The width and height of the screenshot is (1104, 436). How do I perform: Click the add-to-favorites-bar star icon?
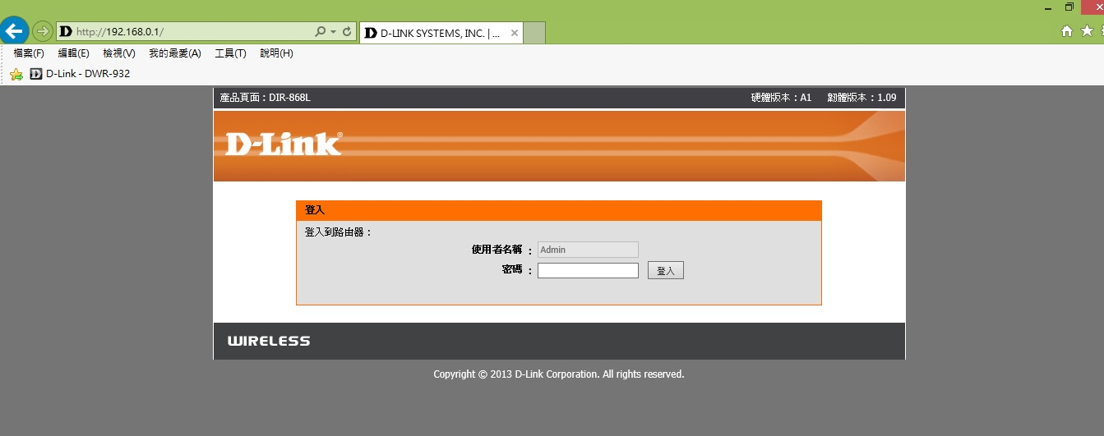pyautogui.click(x=16, y=74)
